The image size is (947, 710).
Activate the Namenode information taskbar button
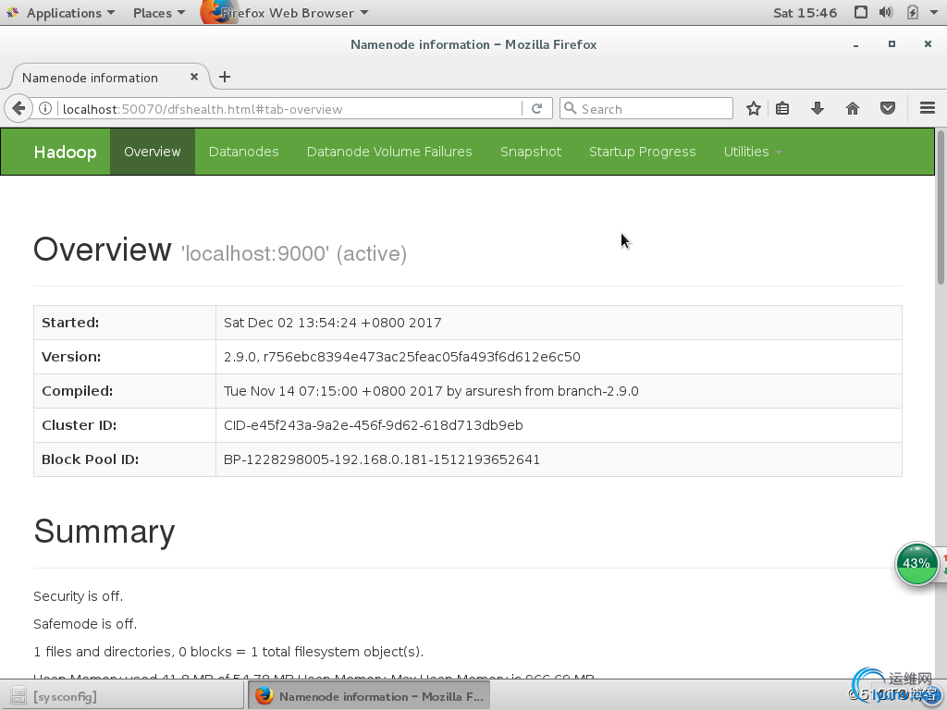[369, 696]
